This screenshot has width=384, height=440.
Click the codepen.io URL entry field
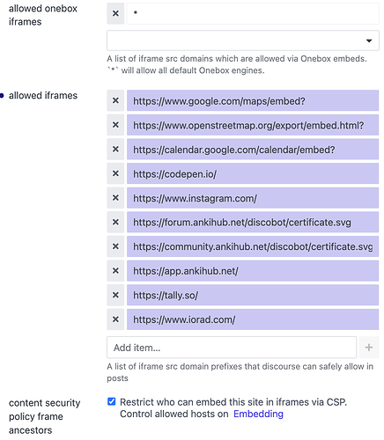tap(253, 173)
